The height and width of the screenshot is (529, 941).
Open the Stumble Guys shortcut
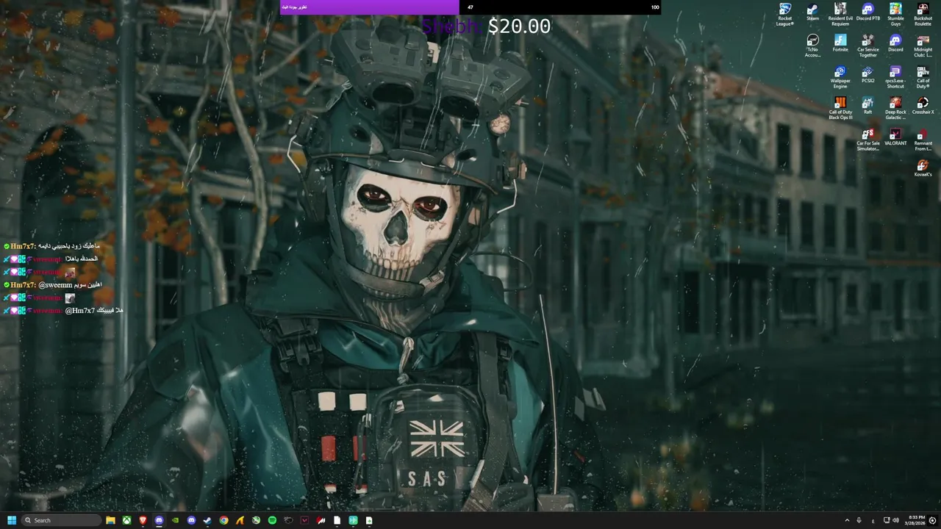pyautogui.click(x=895, y=14)
